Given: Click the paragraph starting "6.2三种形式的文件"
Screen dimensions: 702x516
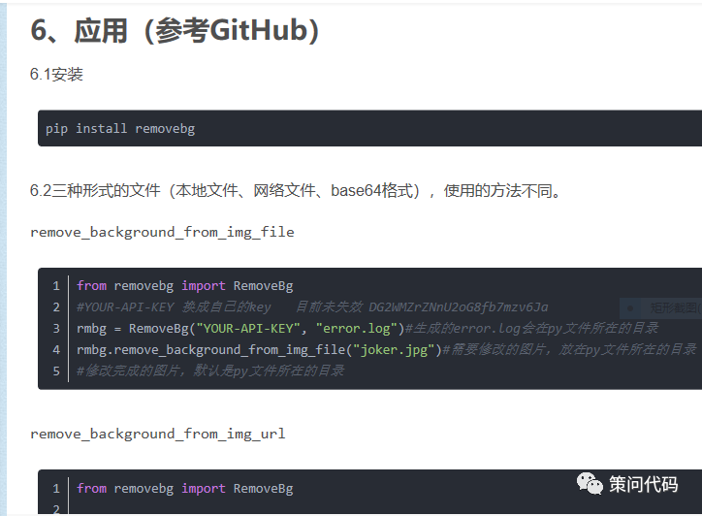Looking at the screenshot, I should (x=296, y=191).
